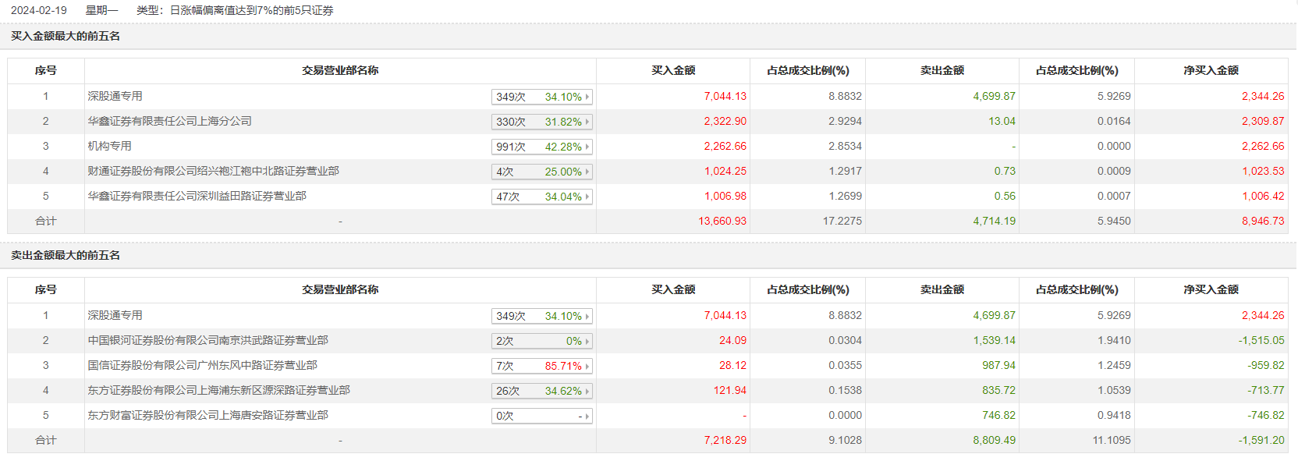Open 华鑫证券有限责任公司上海分公司 branch link
The height and width of the screenshot is (461, 1298).
pos(169,121)
